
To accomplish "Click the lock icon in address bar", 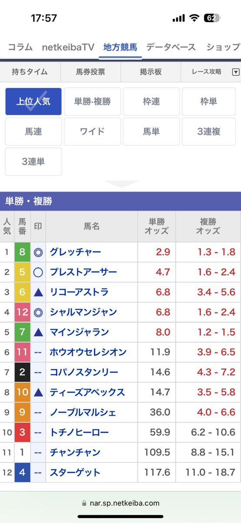I will tap(84, 503).
